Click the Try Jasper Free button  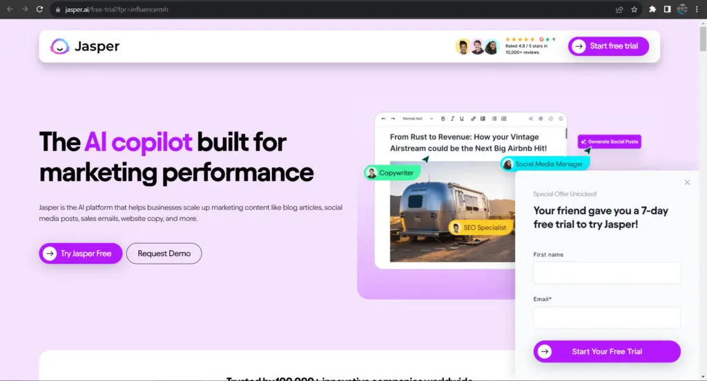click(x=81, y=253)
